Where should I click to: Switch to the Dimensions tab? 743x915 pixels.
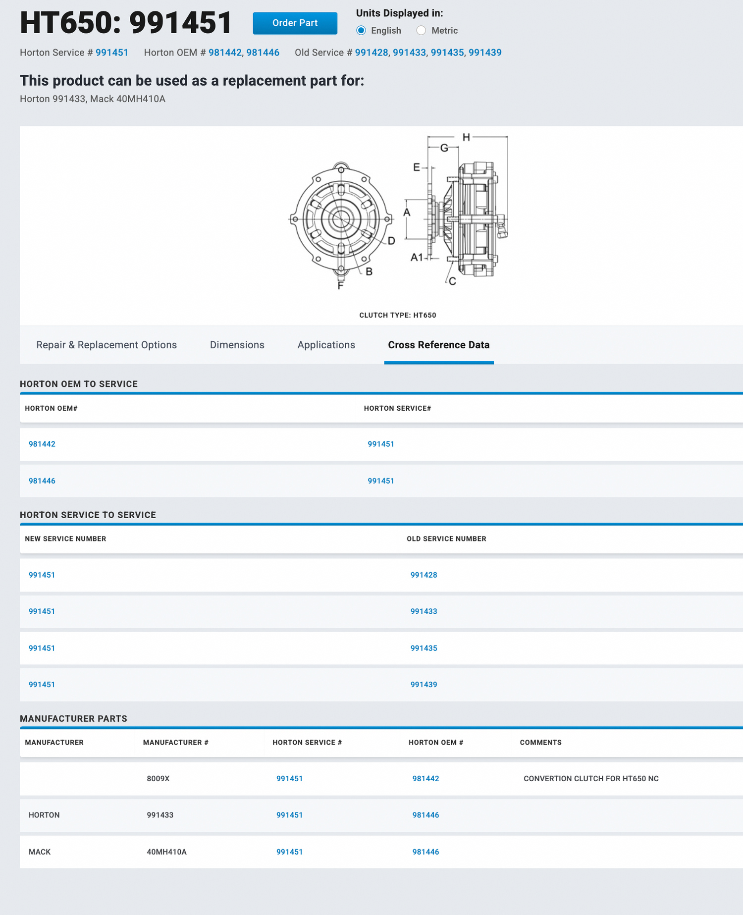click(237, 345)
